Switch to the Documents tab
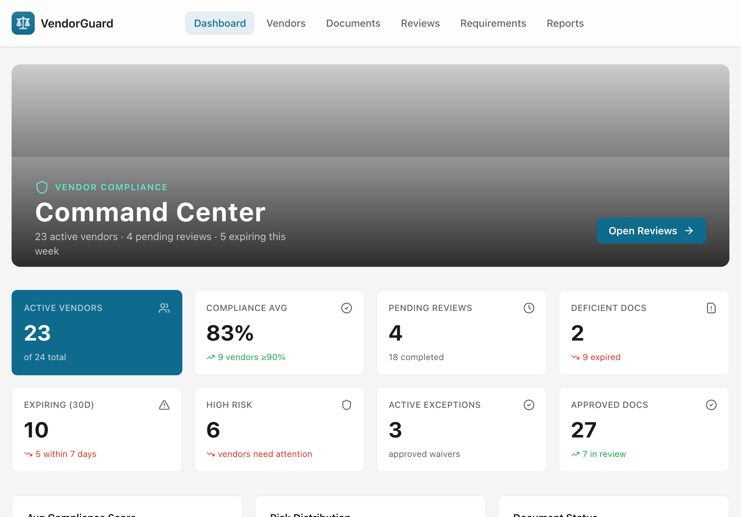 [x=353, y=23]
